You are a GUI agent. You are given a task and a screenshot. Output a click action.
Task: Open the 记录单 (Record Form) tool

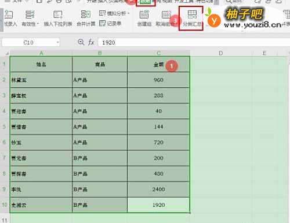110,24
